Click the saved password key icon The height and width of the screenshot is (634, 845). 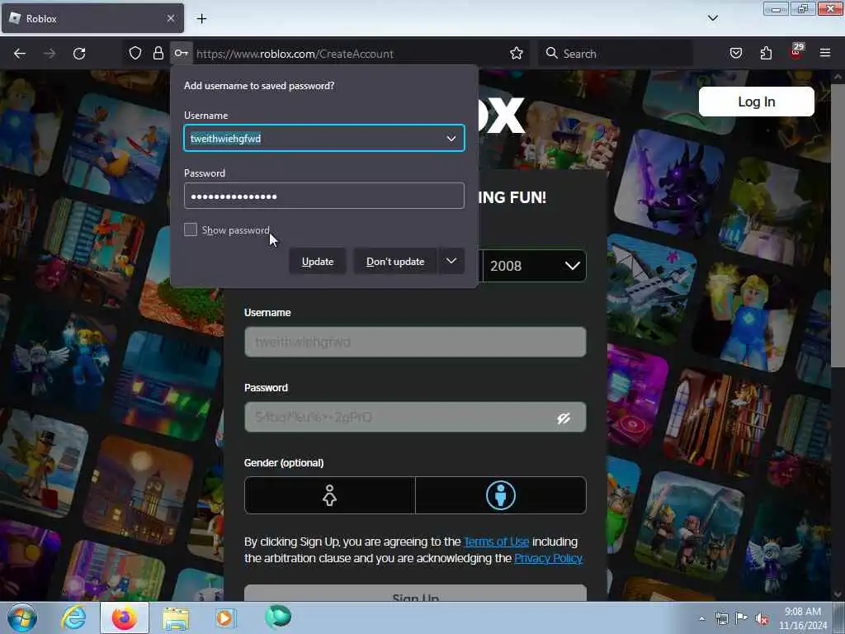(x=181, y=54)
